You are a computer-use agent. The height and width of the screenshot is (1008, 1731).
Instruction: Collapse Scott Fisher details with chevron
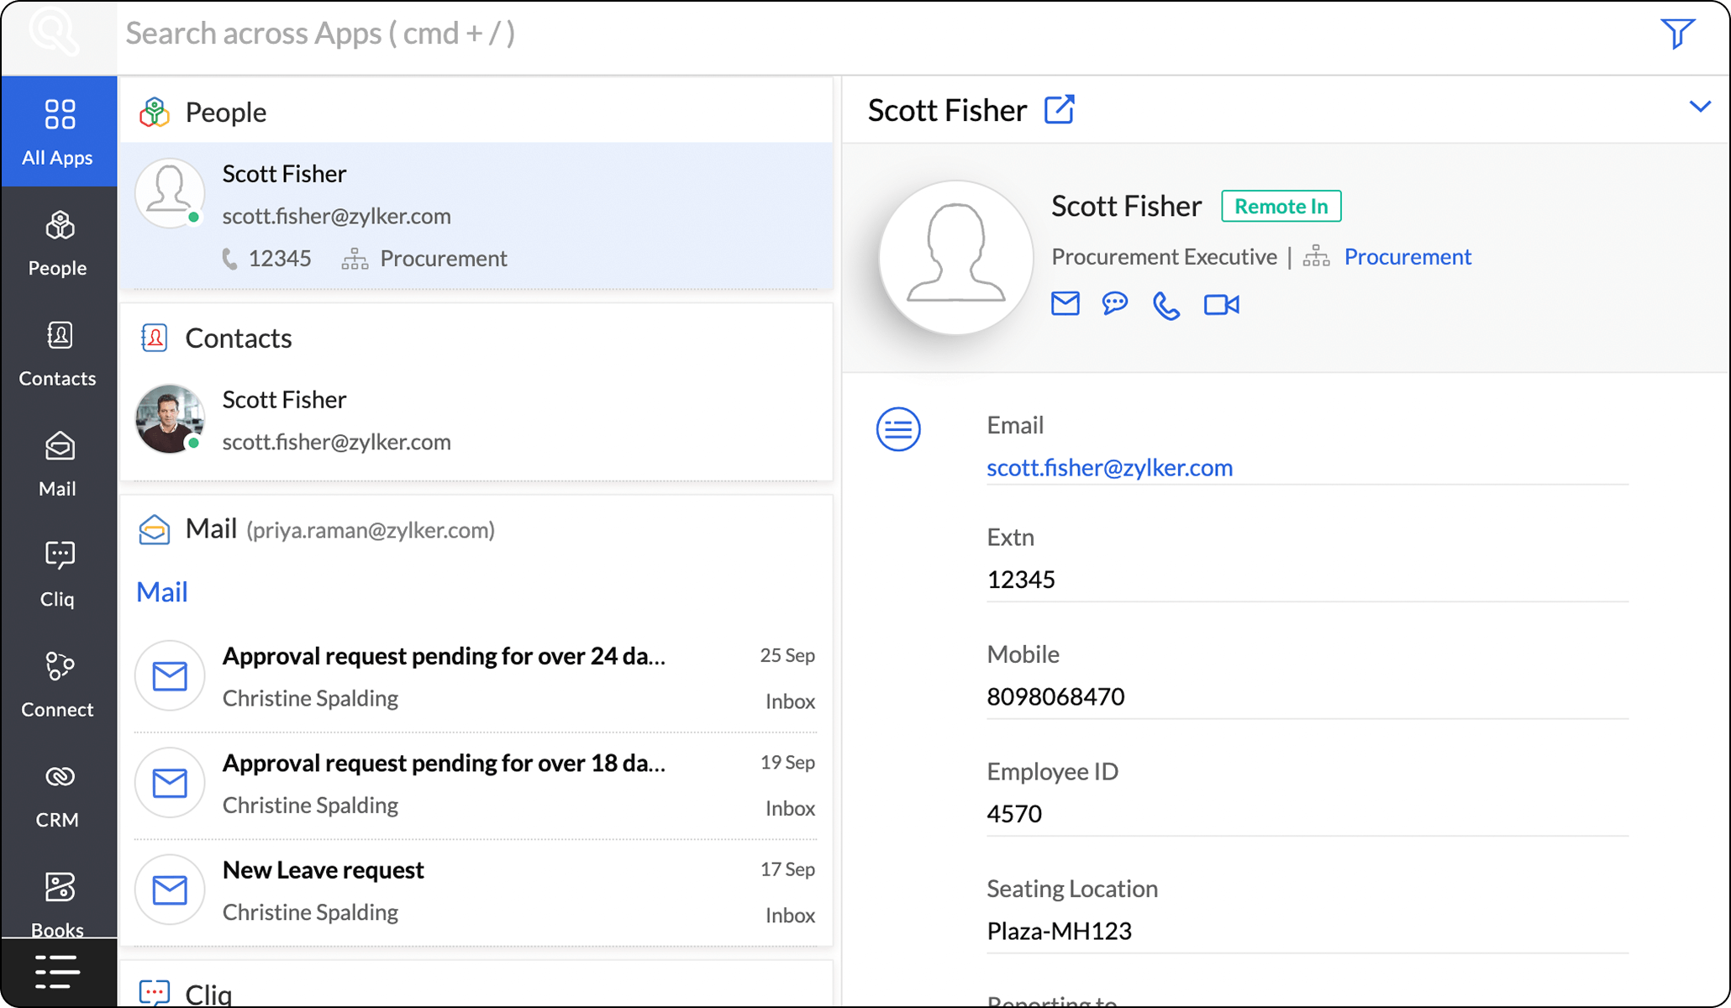pyautogui.click(x=1699, y=107)
